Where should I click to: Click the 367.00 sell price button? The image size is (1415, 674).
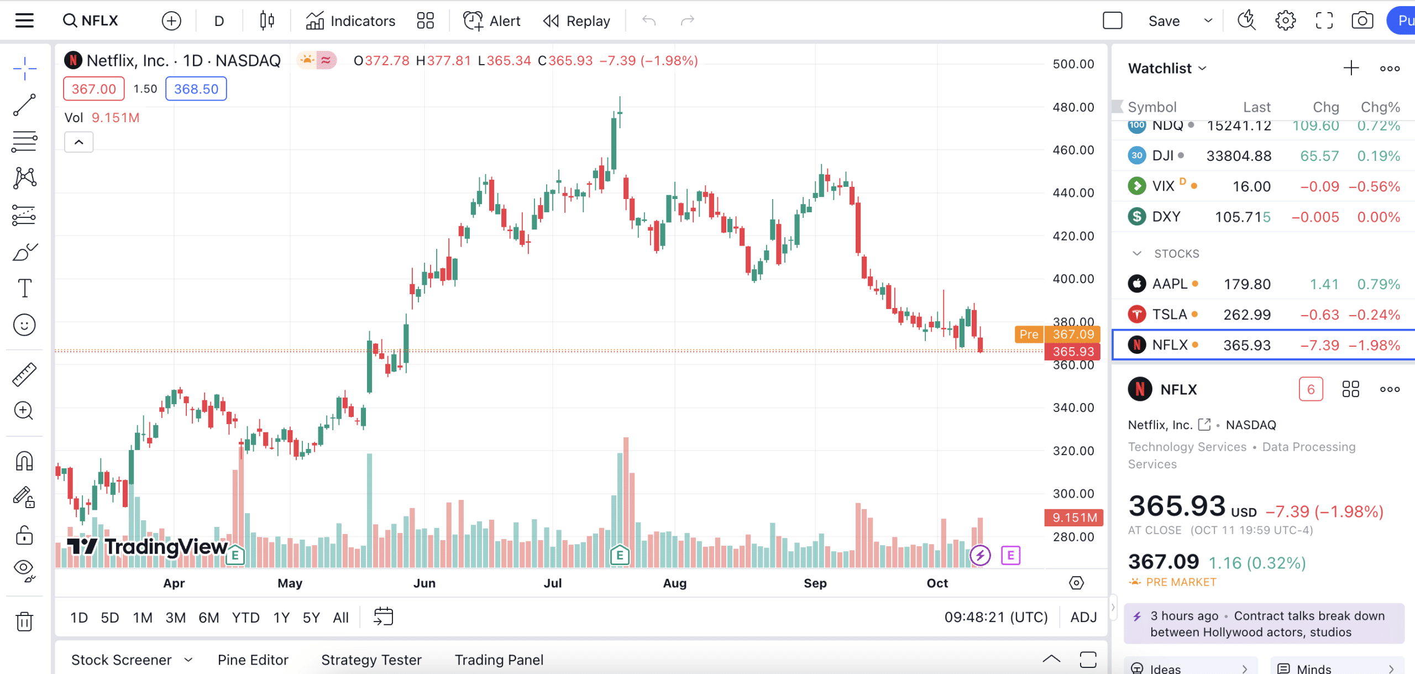(x=94, y=89)
